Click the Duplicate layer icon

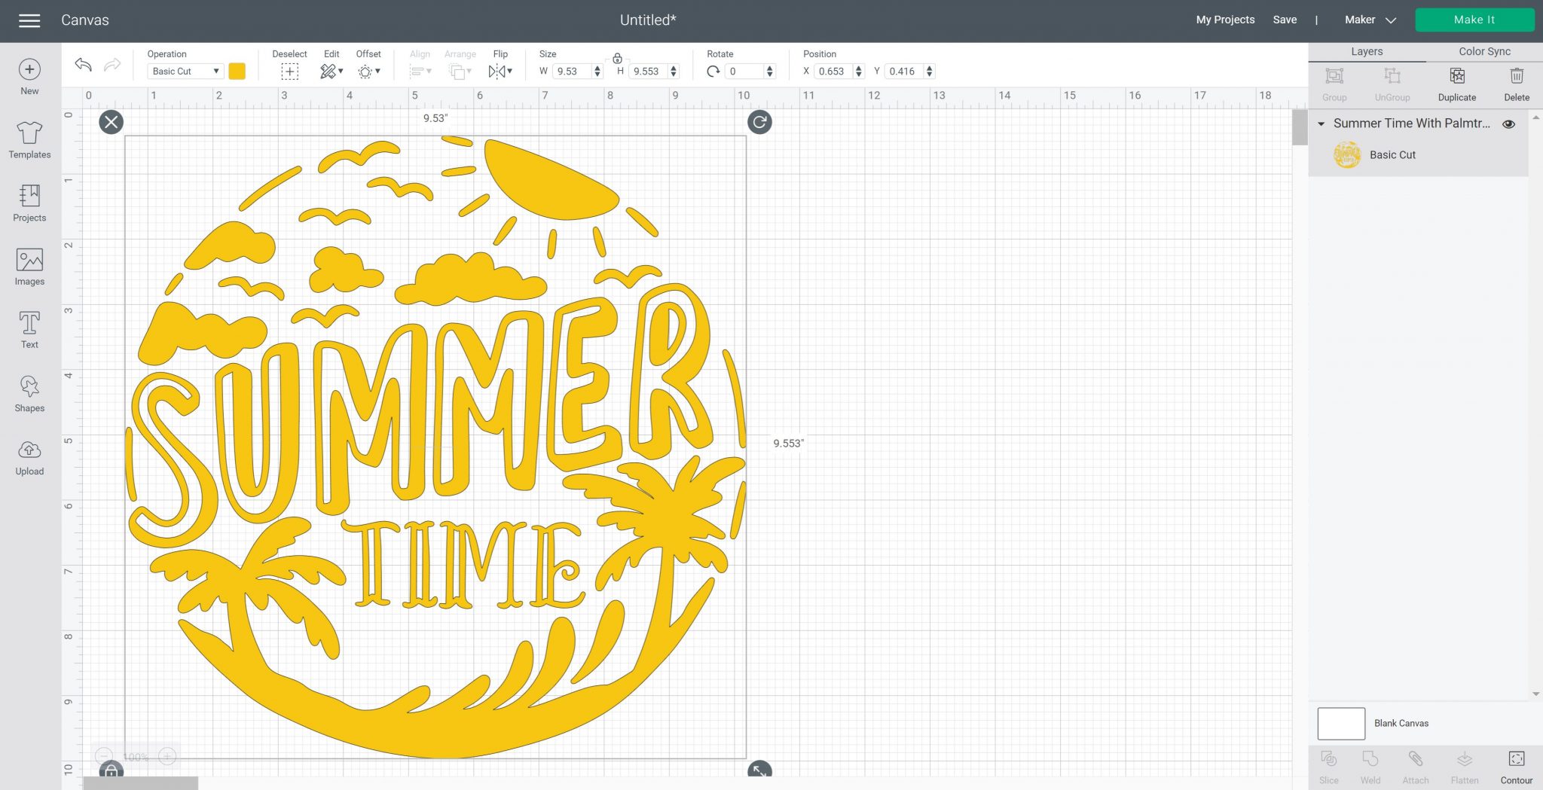pyautogui.click(x=1457, y=76)
